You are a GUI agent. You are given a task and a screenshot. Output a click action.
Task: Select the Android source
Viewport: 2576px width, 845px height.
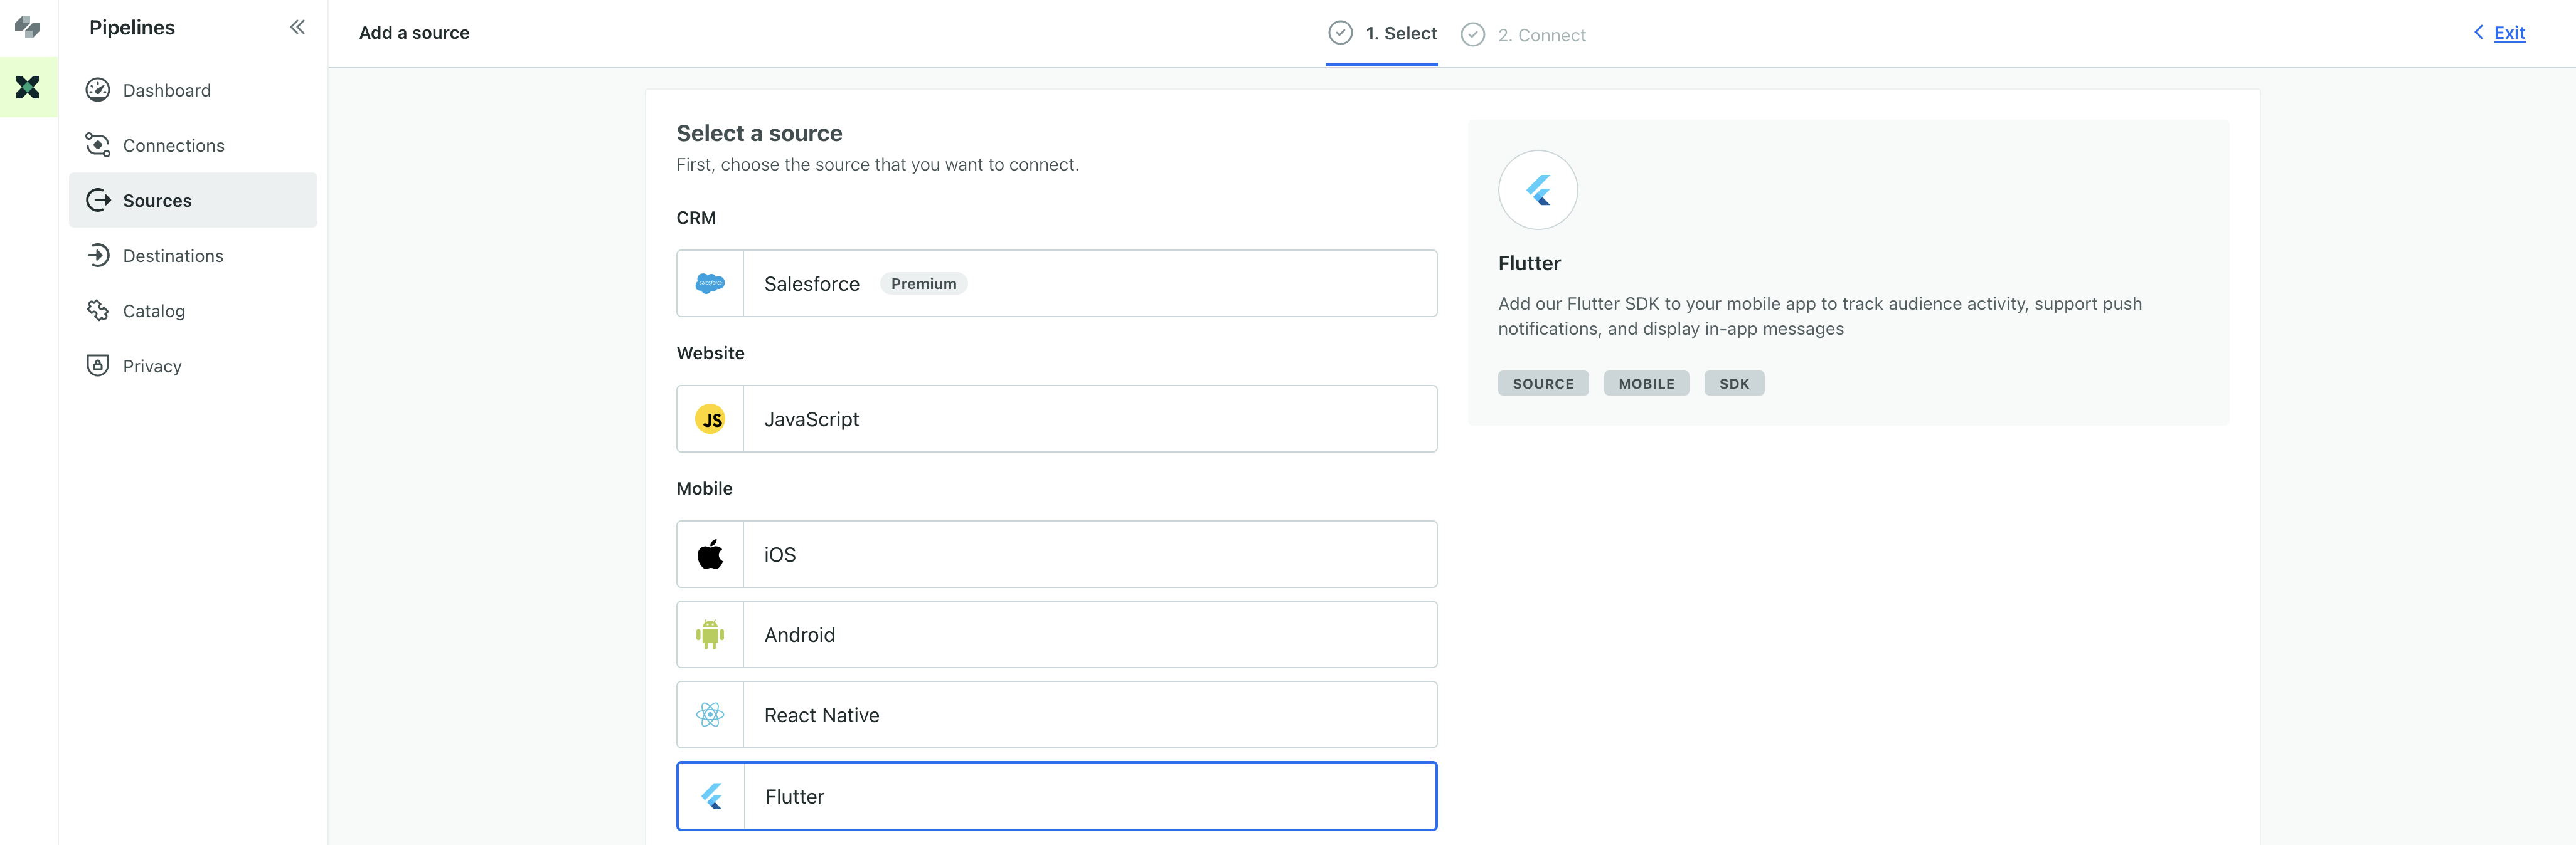[x=1057, y=634]
